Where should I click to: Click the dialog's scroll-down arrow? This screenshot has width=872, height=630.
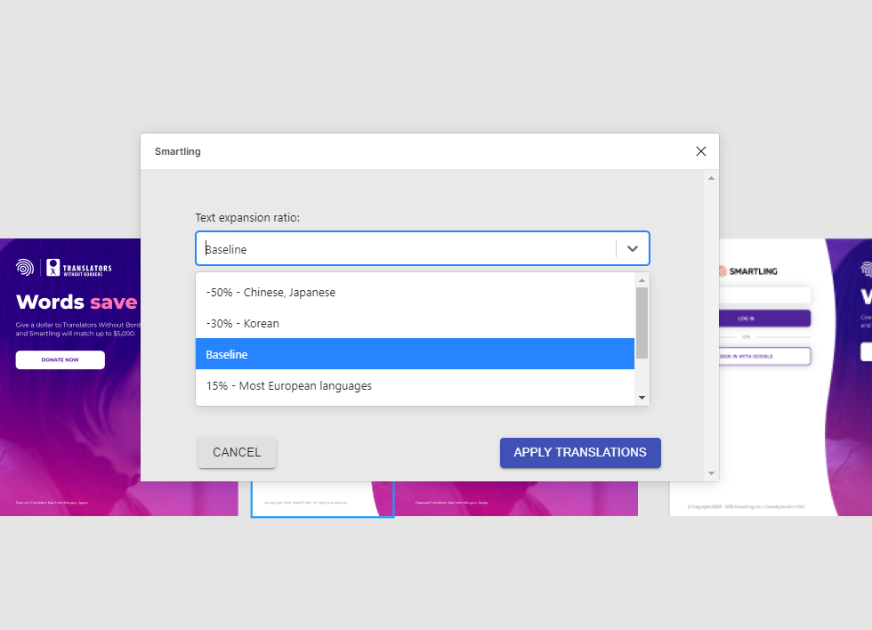coord(711,473)
